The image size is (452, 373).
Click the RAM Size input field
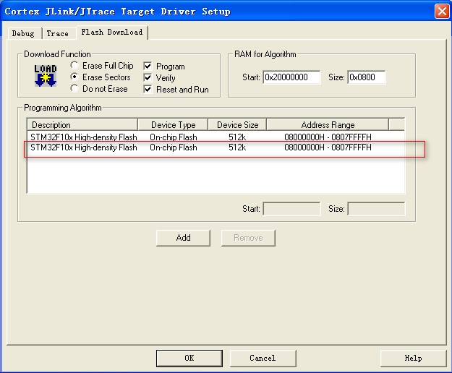coord(366,77)
